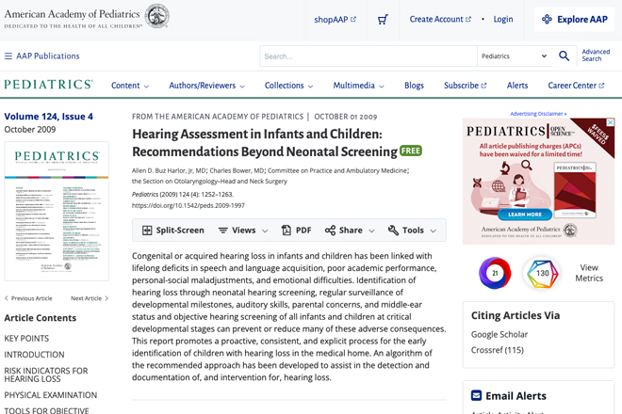Open the Advertising Disclaimer link
This screenshot has width=622, height=414.
[538, 114]
